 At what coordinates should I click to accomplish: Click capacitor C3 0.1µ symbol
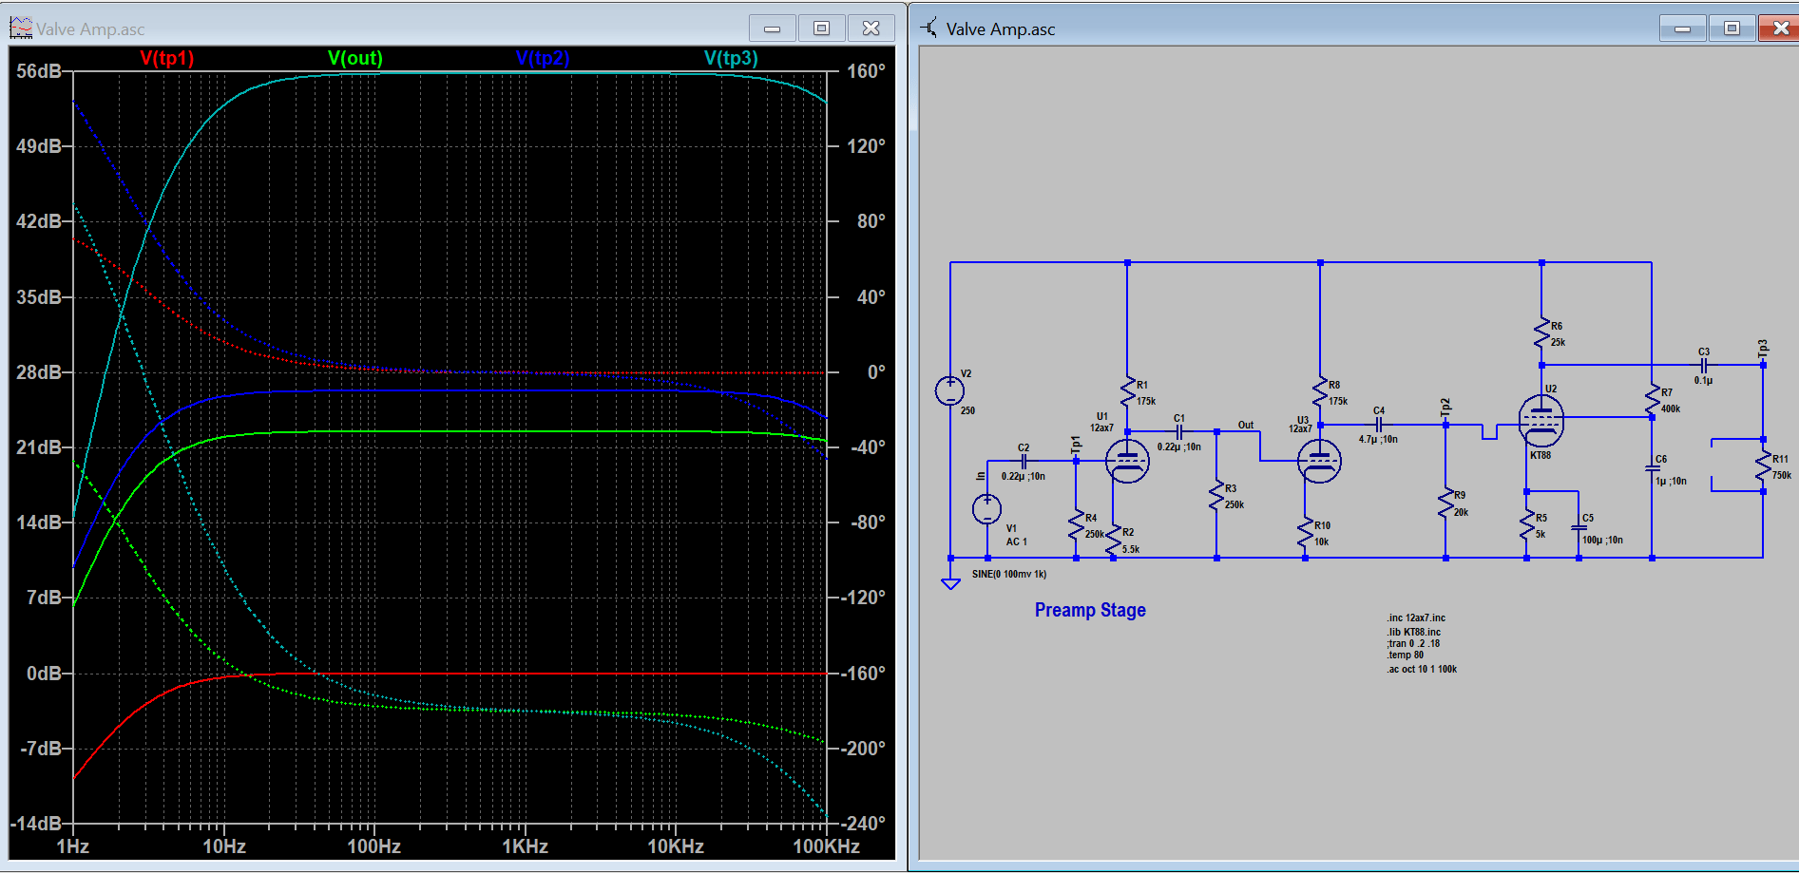pyautogui.click(x=1704, y=365)
